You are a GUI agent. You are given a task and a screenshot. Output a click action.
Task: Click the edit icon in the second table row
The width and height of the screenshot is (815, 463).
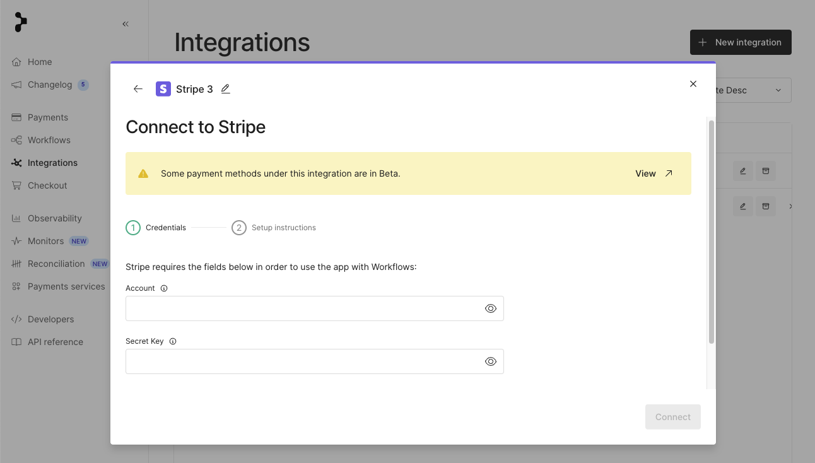point(743,206)
